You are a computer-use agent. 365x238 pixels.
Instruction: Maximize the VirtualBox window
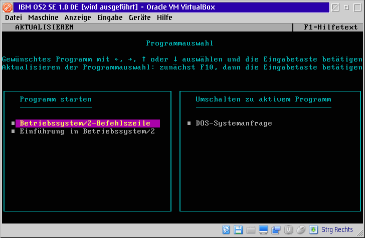(x=357, y=7)
